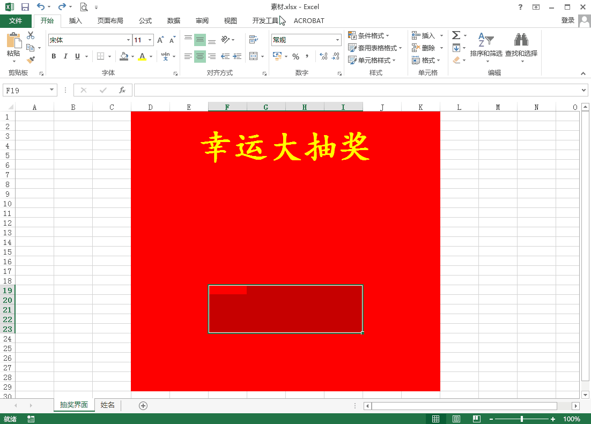Increase decimal places
This screenshot has height=424, width=591.
pos(323,56)
